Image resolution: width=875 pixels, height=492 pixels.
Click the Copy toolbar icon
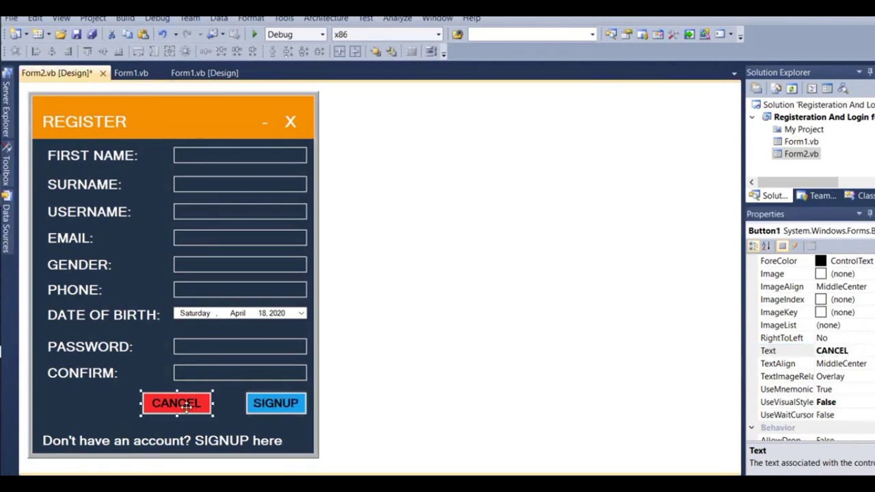tap(127, 34)
